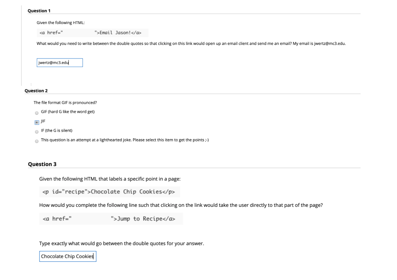Click the 'Chocolate Chip Cookies' answer field
The image size is (397, 280).
pos(67,256)
